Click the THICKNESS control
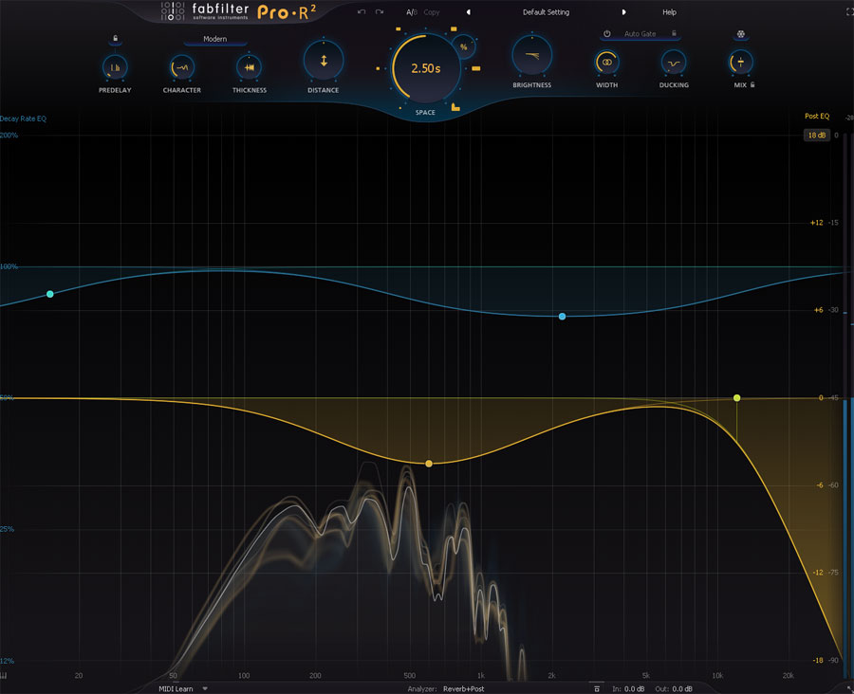Image resolution: width=854 pixels, height=694 pixels. 249,66
